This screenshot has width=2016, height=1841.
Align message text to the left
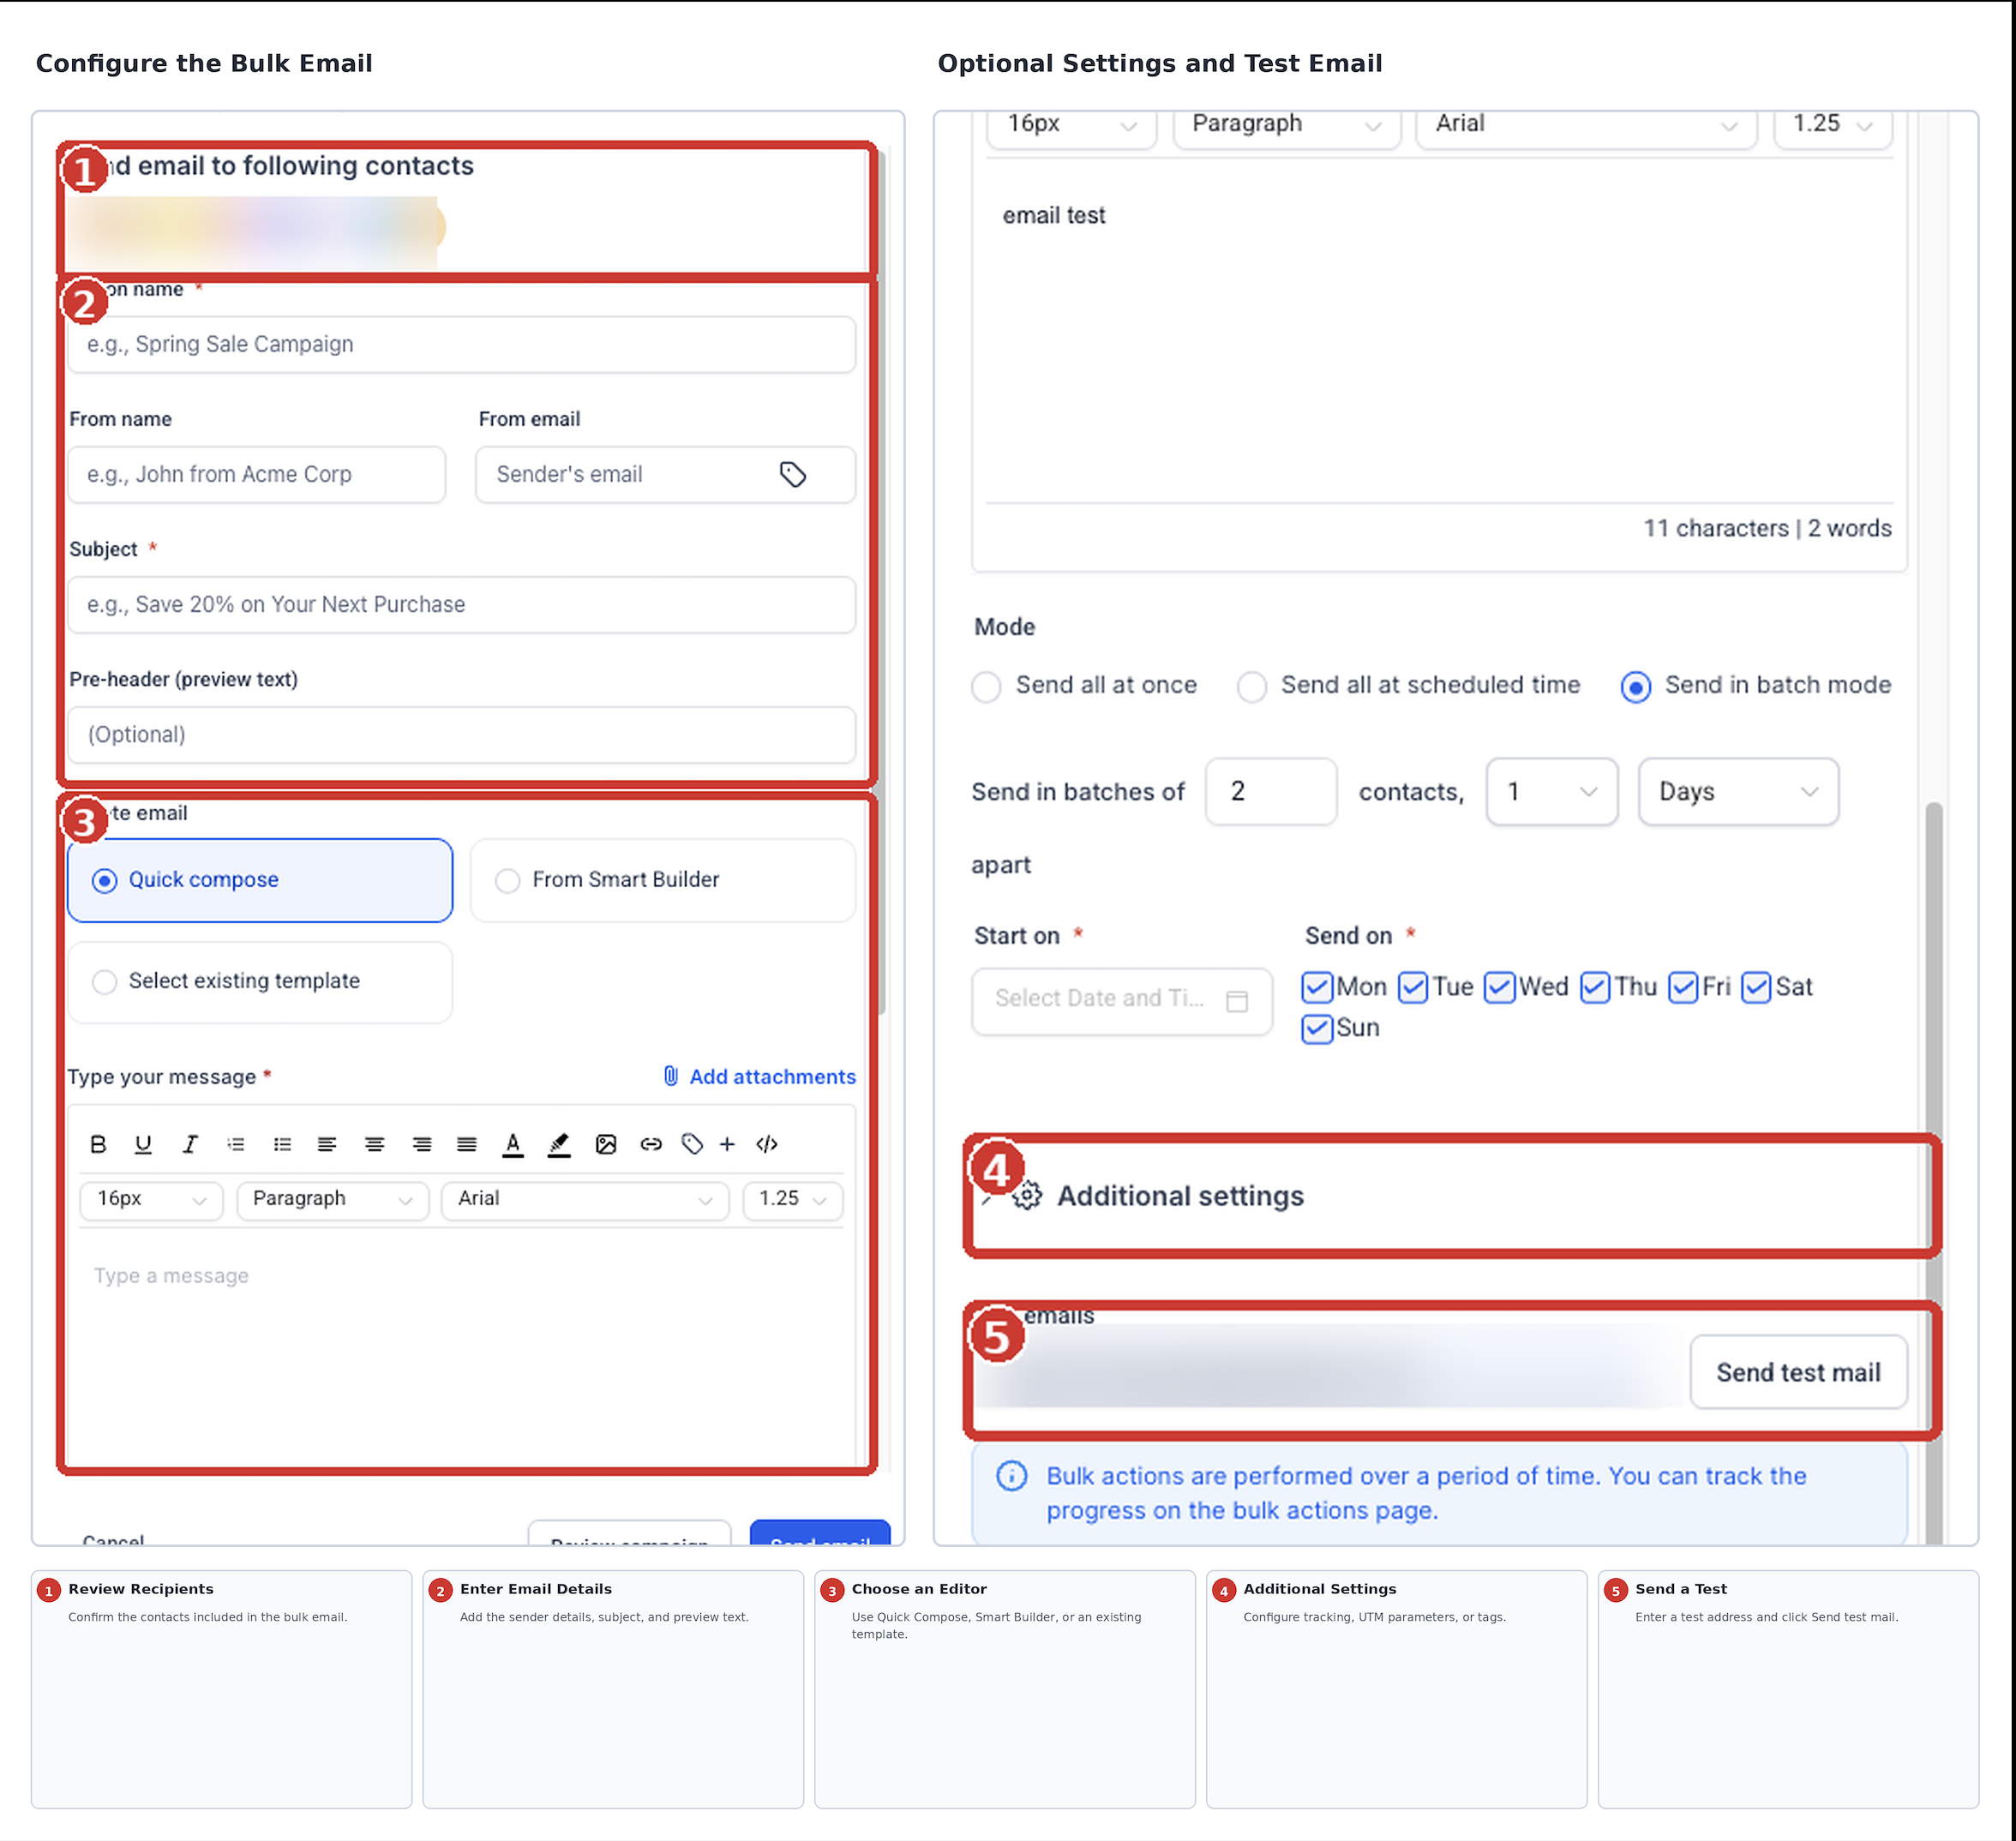tap(327, 1144)
